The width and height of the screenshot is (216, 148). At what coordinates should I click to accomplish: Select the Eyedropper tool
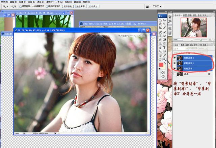tap(164, 55)
